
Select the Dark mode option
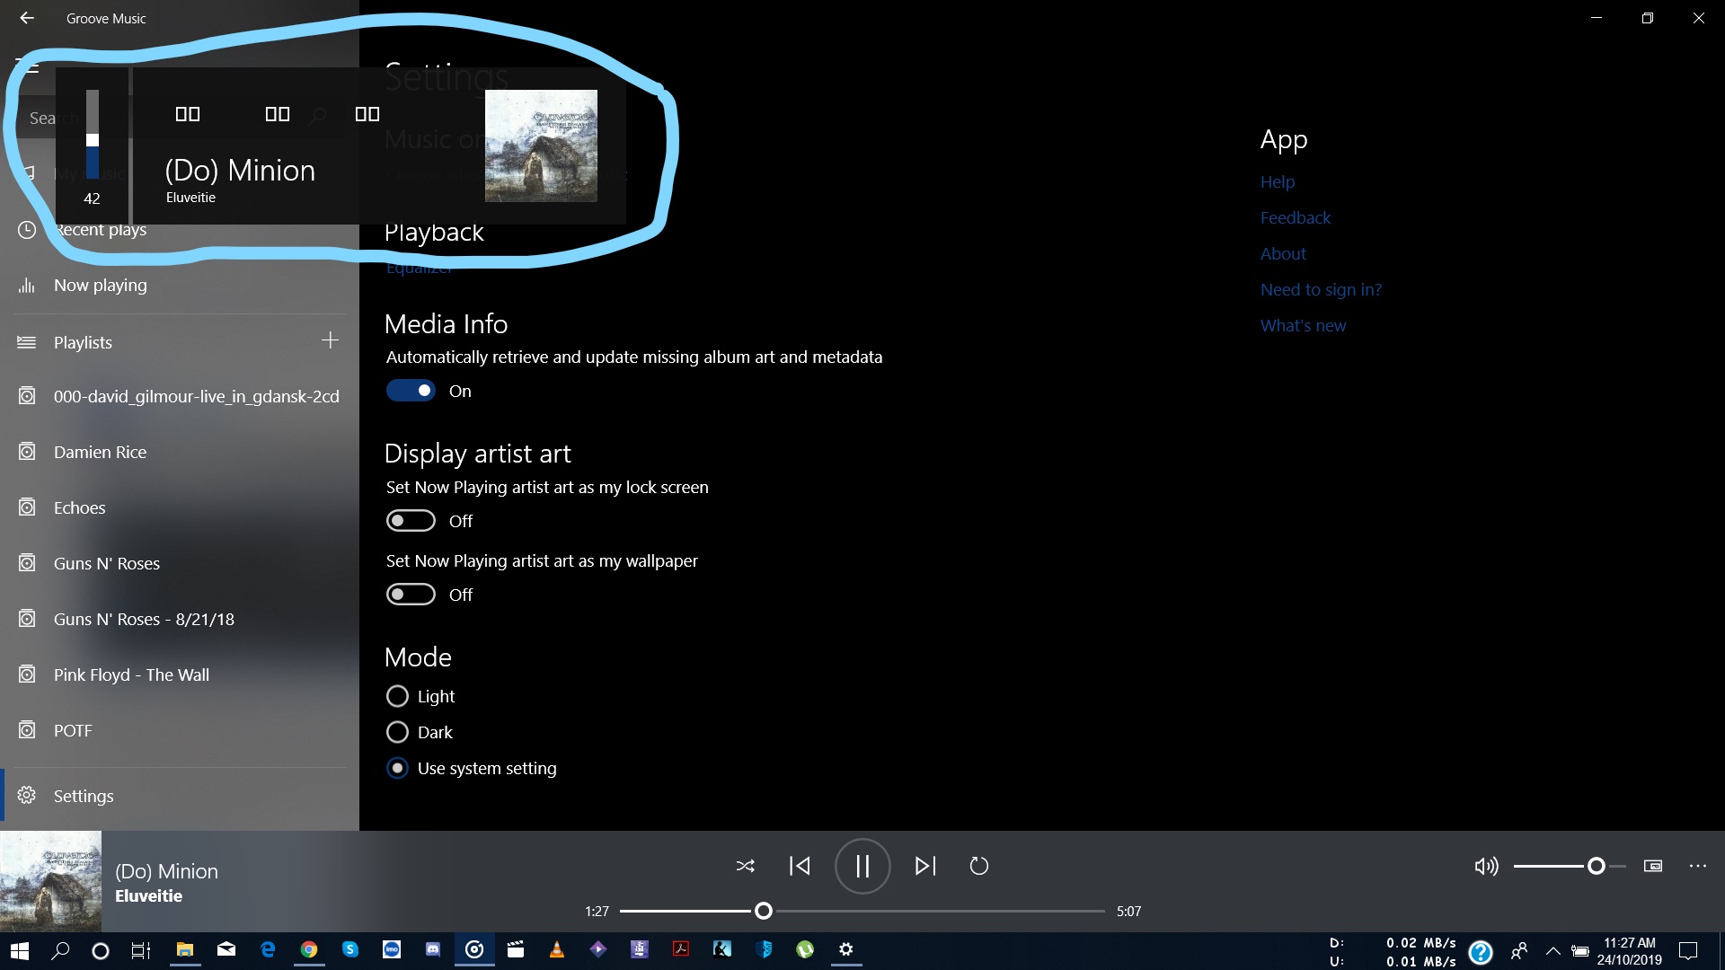[397, 732]
